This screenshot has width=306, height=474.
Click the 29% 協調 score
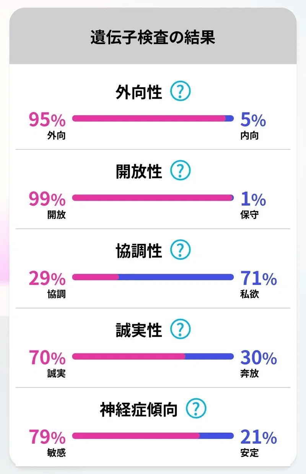pos(47,284)
